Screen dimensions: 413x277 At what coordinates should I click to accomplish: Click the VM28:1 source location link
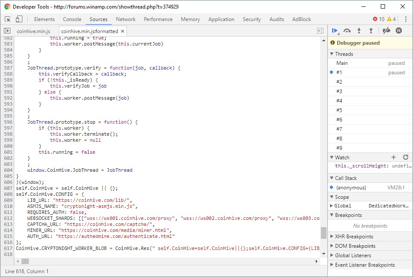point(396,188)
